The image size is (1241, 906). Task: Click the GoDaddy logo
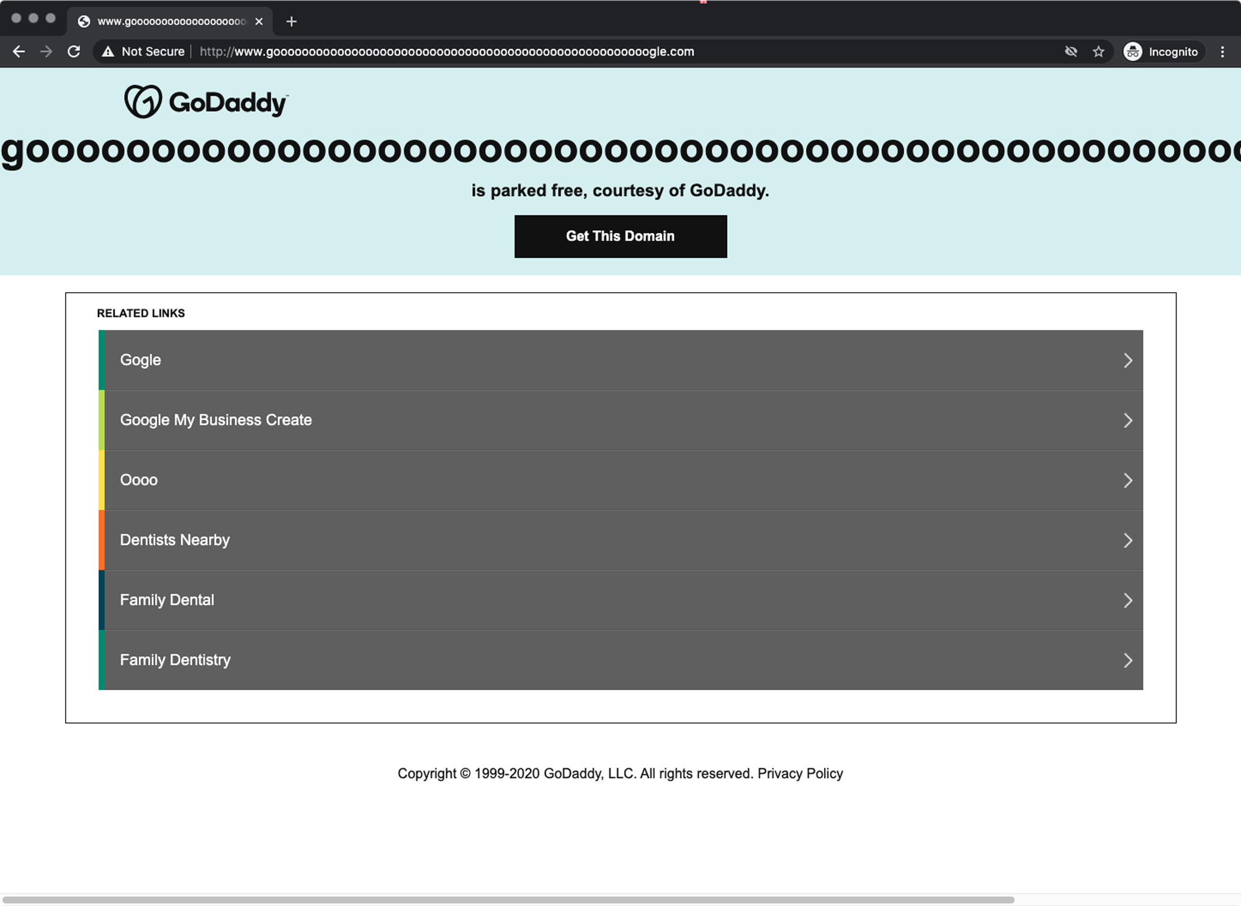[206, 102]
